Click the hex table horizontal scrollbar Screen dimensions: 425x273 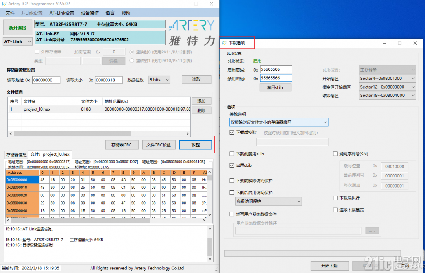coord(80,220)
